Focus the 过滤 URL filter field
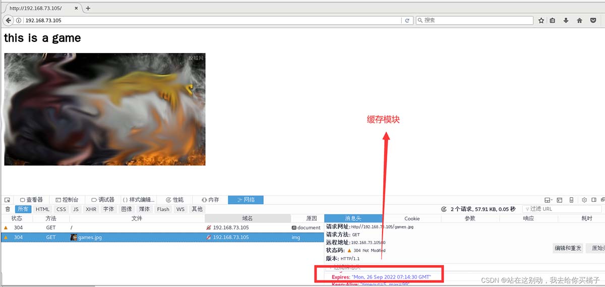 (562, 209)
